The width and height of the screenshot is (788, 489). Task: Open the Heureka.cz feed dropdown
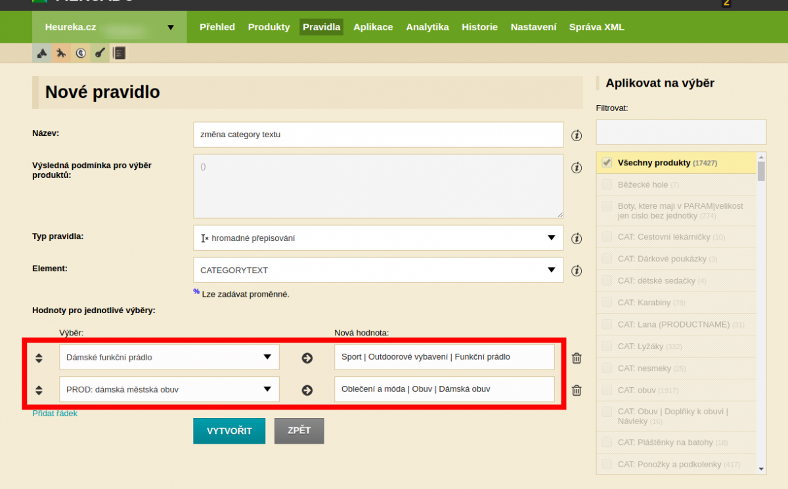[x=109, y=27]
